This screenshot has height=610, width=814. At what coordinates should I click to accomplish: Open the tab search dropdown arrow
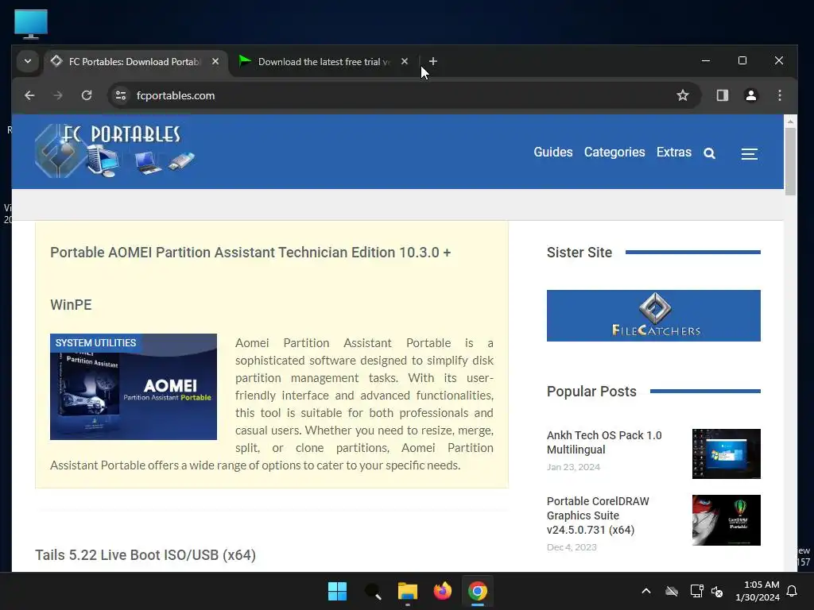click(x=28, y=62)
